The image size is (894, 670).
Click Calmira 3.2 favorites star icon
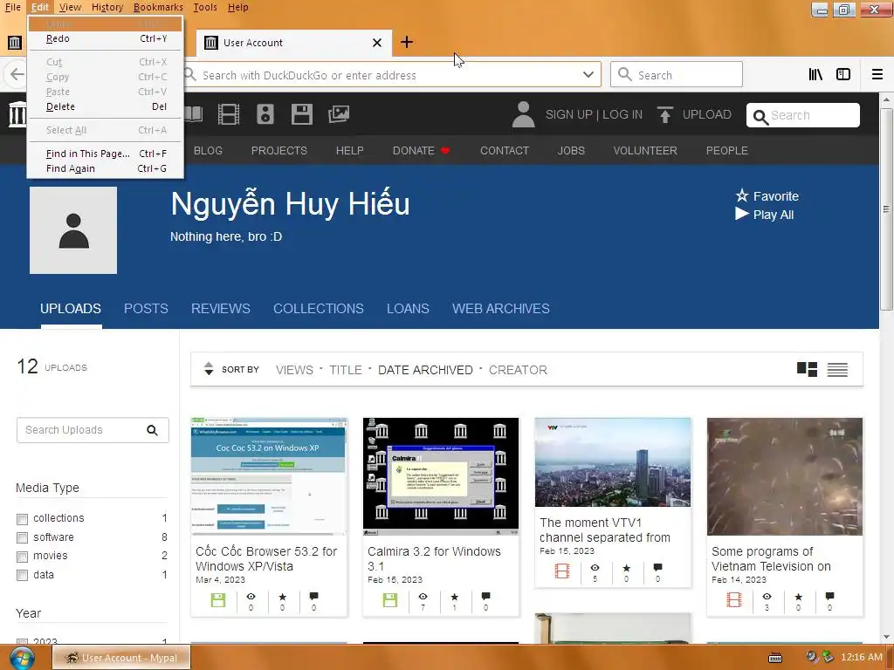454,597
